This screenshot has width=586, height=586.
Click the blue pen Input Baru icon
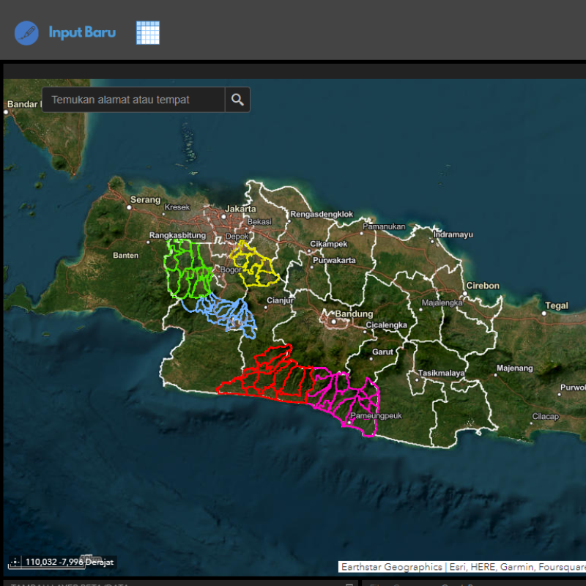pyautogui.click(x=26, y=33)
